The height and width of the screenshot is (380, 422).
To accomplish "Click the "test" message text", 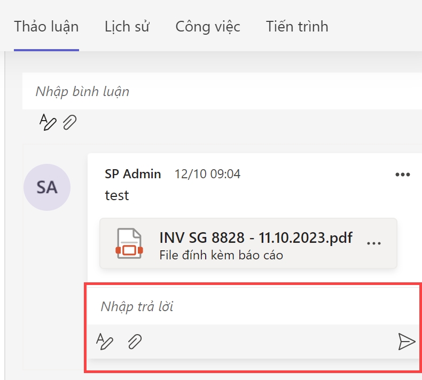I will (x=117, y=195).
